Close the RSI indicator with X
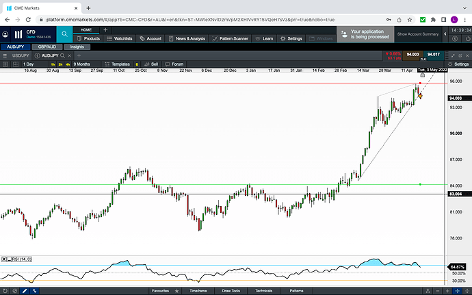The image size is (472, 295). 3,259
